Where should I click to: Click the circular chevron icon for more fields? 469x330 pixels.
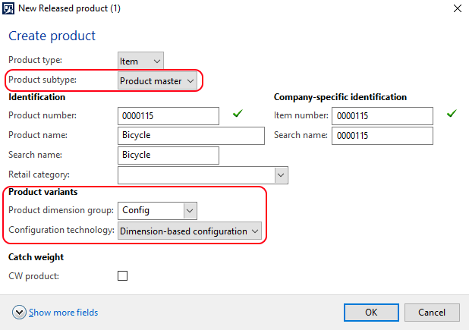19,313
